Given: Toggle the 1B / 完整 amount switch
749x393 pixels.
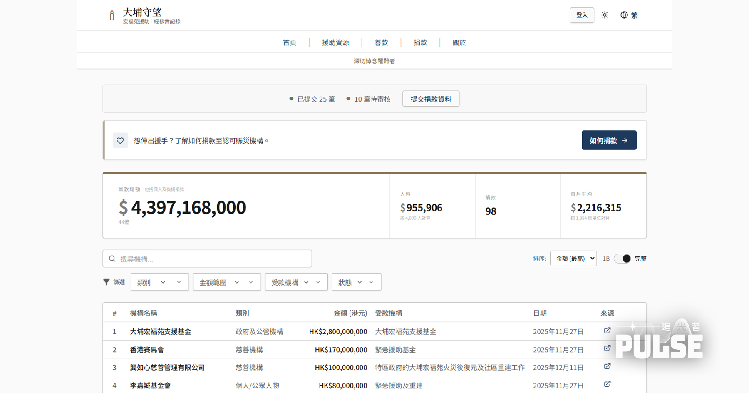Looking at the screenshot, I should [x=623, y=259].
